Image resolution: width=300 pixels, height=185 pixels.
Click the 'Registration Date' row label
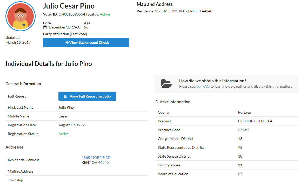[22, 125]
